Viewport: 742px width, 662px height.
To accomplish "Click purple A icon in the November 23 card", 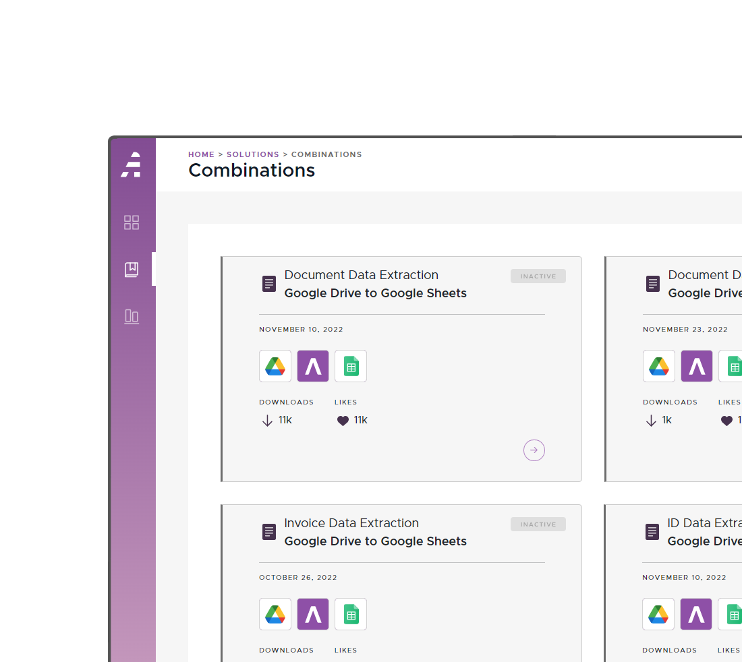I will [697, 366].
